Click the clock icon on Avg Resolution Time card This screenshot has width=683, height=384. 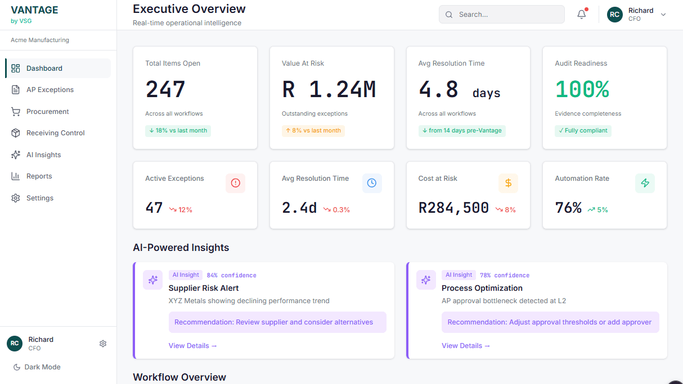372,183
